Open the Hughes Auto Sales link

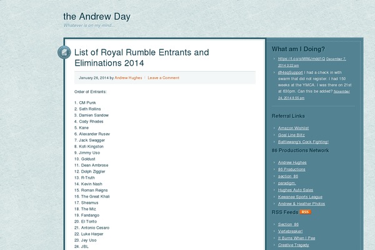coord(296,190)
